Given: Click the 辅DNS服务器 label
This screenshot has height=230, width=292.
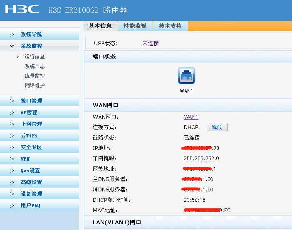Looking at the screenshot, I should [110, 189].
